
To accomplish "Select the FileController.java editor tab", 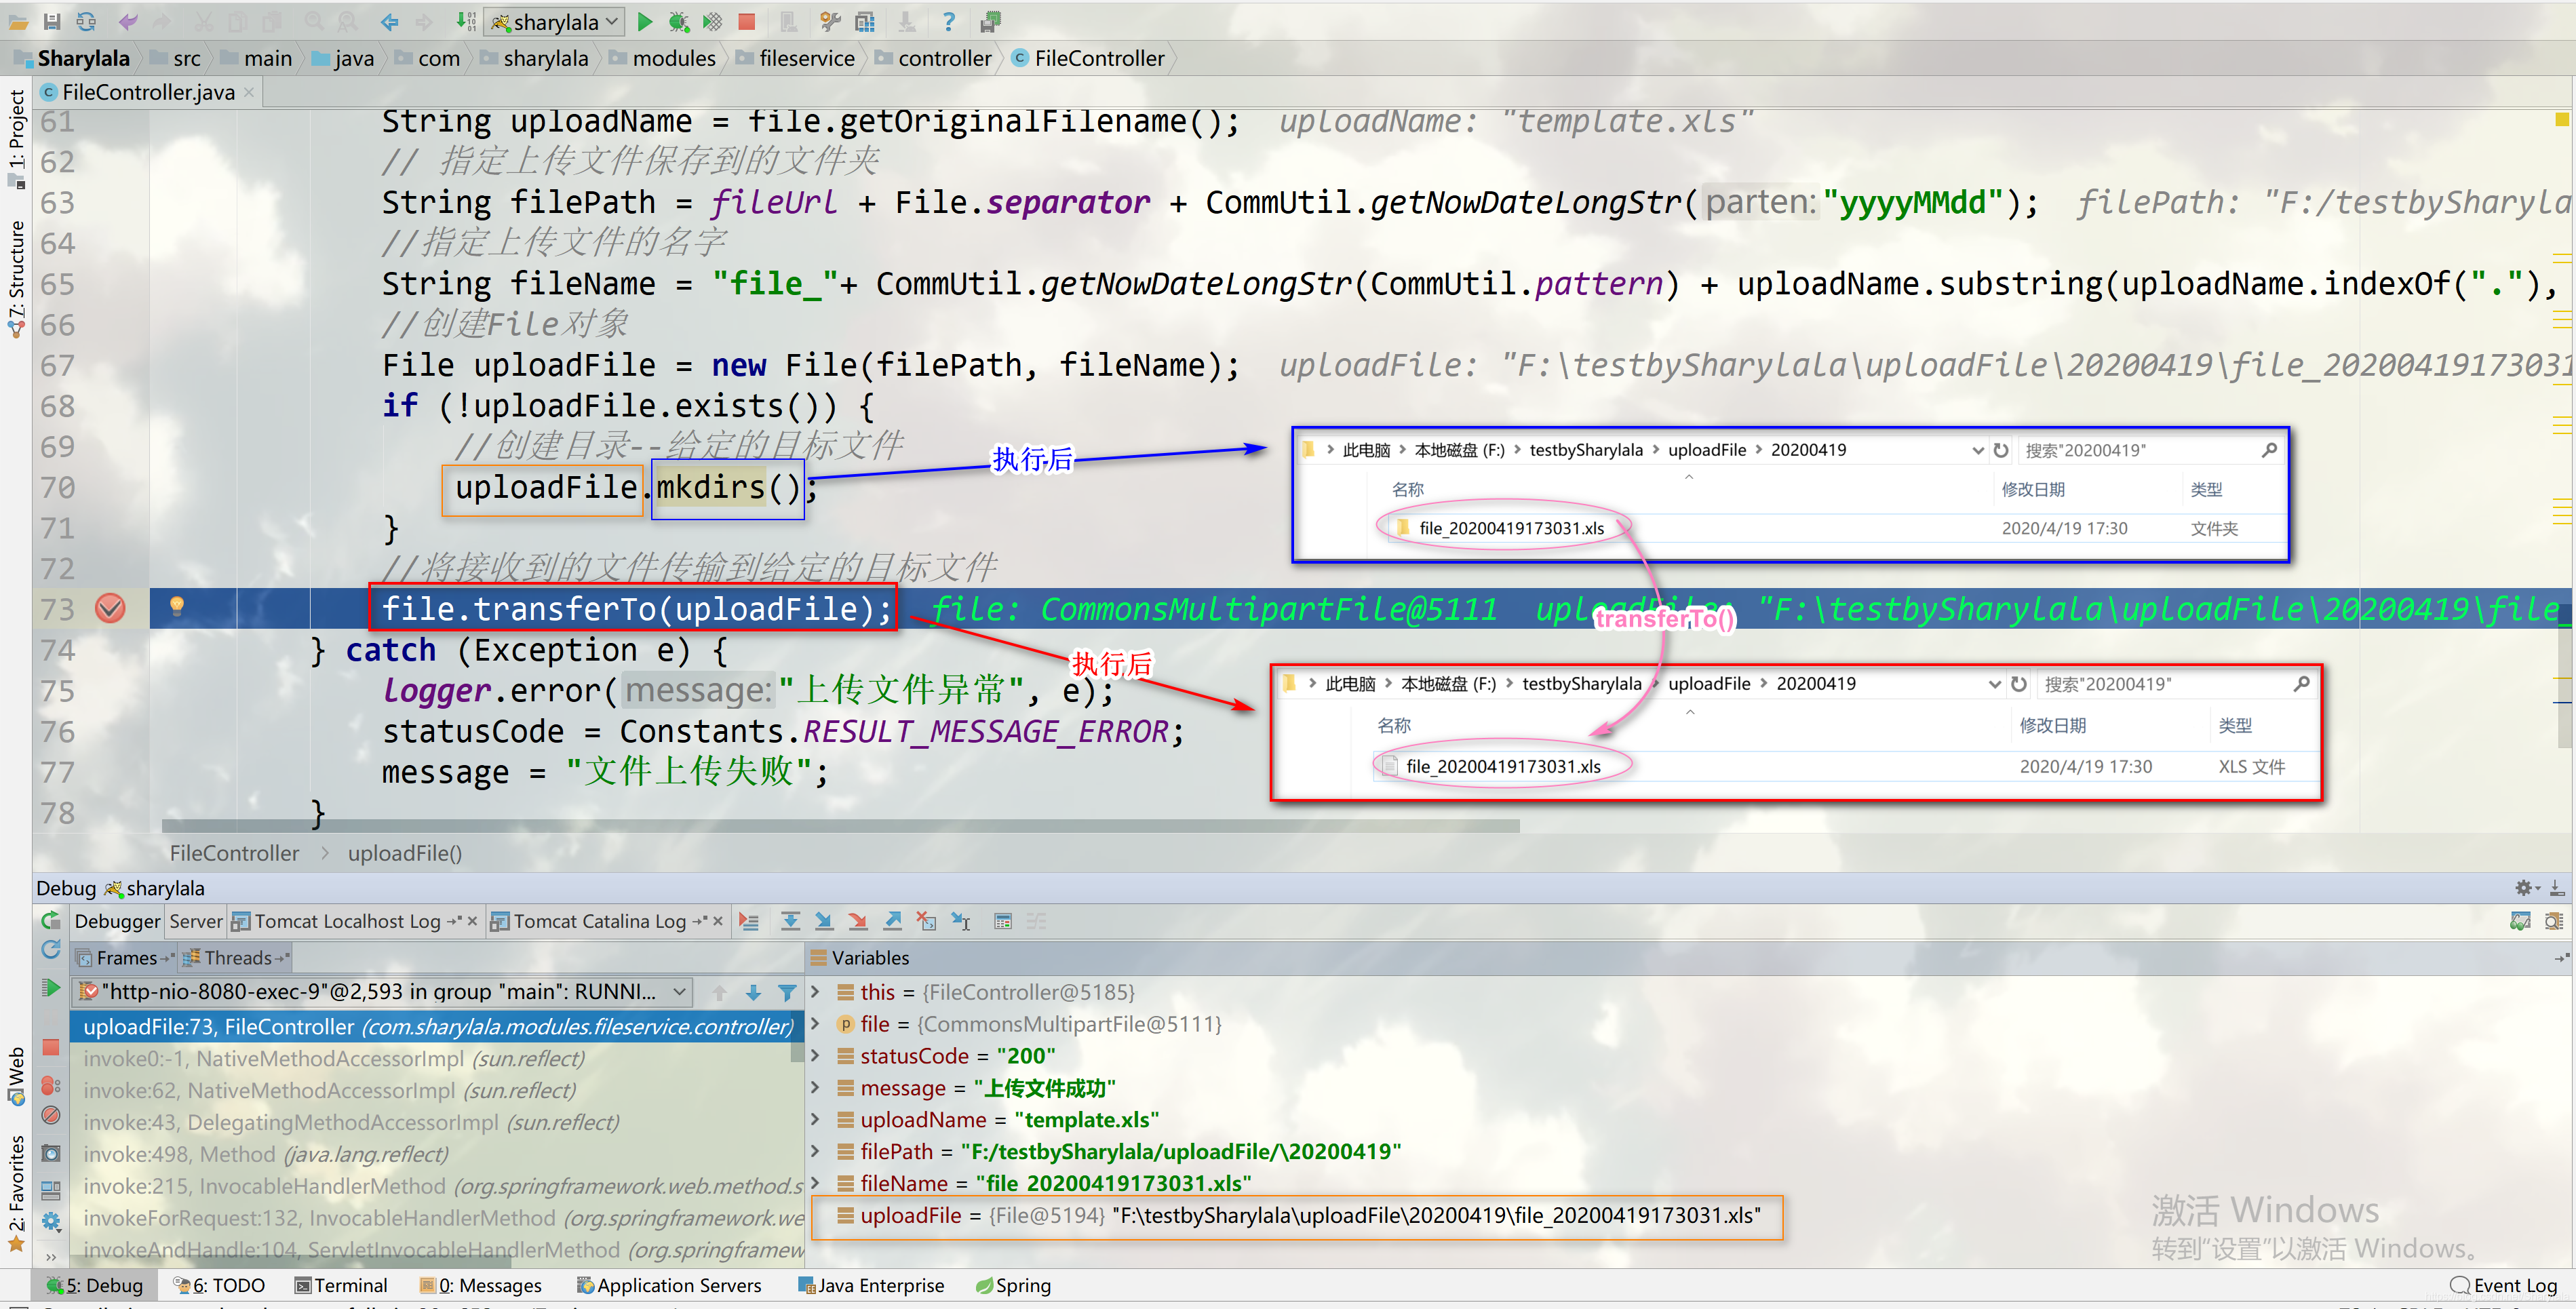I will click(x=148, y=92).
